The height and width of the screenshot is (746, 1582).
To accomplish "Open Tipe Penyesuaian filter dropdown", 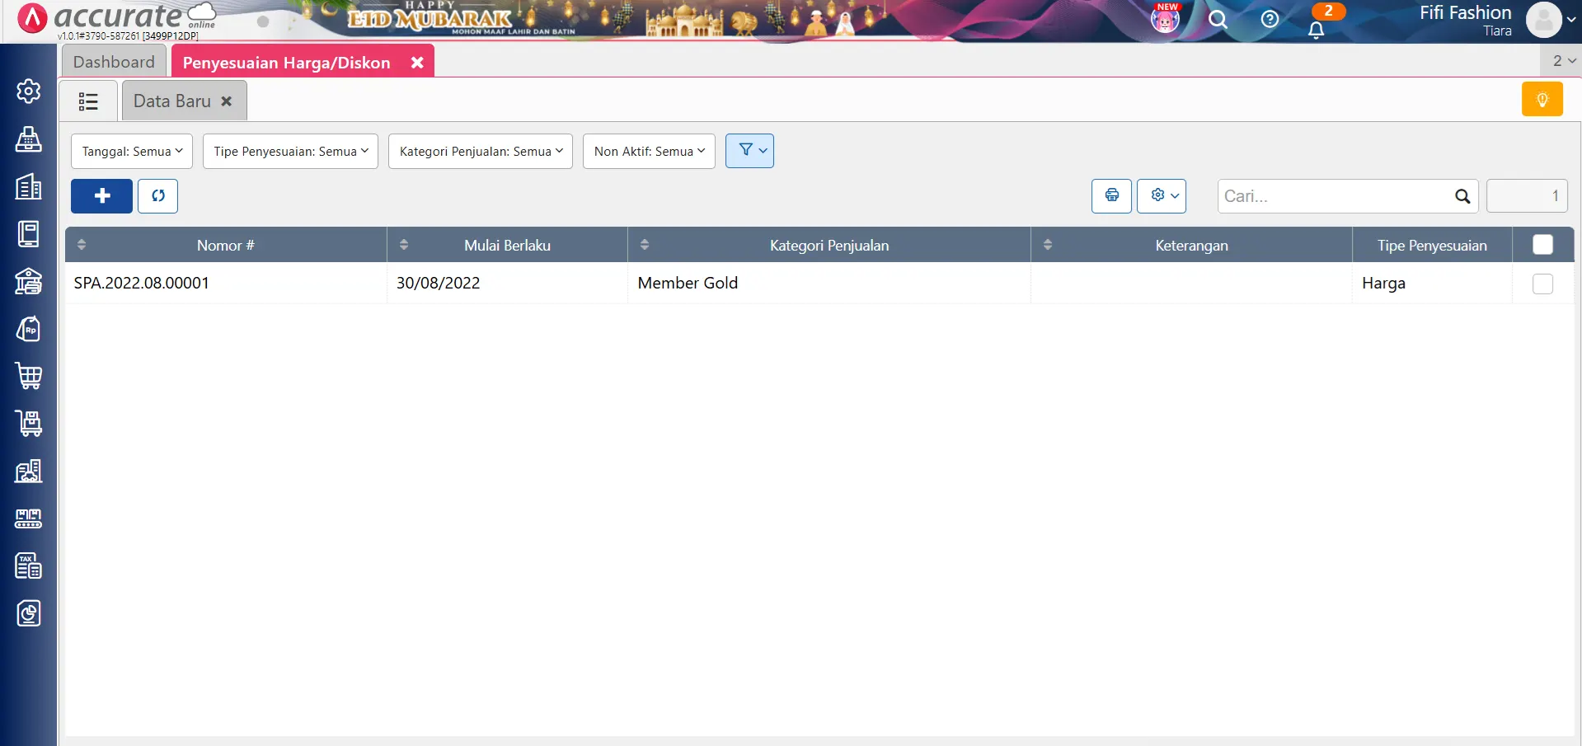I will [290, 152].
